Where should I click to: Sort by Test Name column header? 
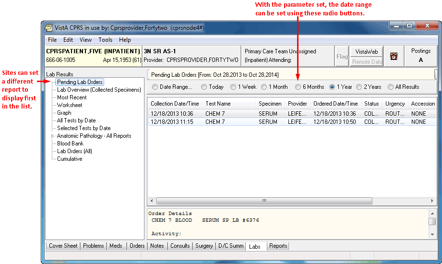229,104
